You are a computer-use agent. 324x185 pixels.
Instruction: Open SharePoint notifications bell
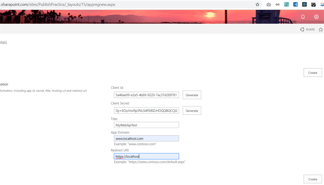tap(303, 17)
